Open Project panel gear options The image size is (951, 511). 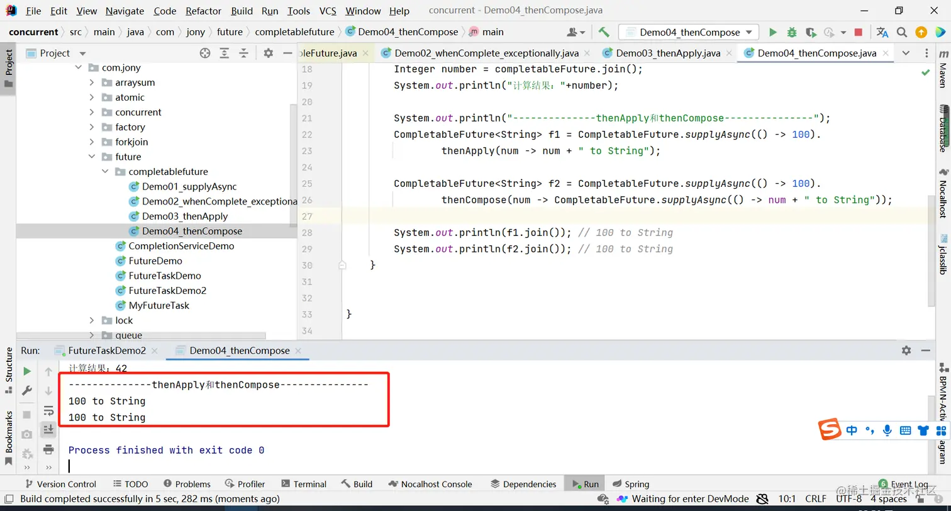coord(269,53)
